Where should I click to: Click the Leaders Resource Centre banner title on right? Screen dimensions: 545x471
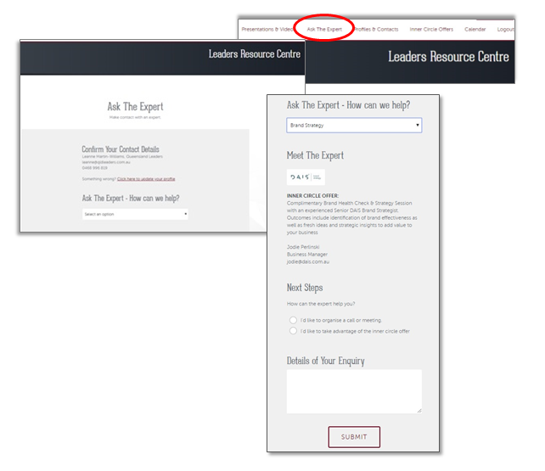[x=448, y=57]
